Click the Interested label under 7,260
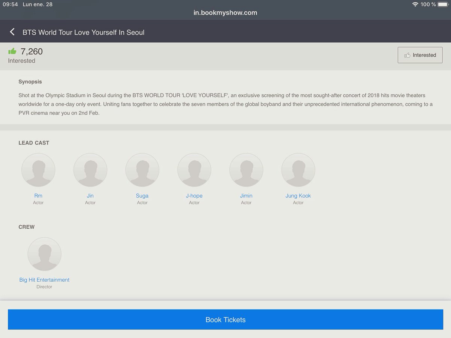451x338 pixels. [x=21, y=61]
